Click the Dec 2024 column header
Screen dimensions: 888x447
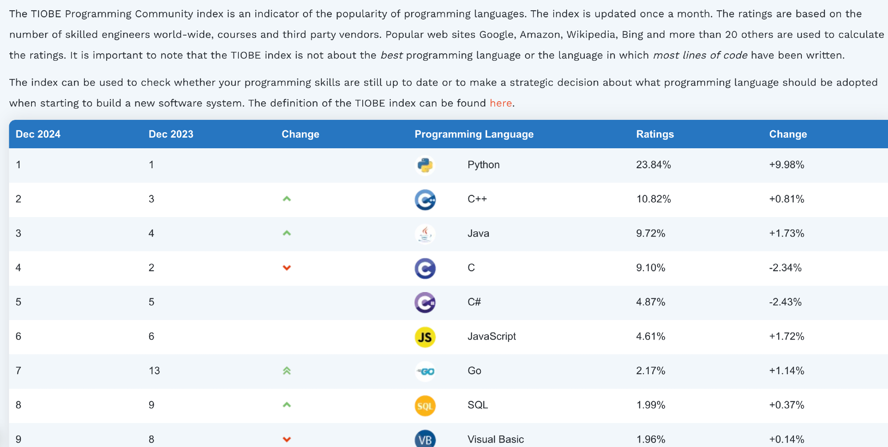(x=38, y=134)
